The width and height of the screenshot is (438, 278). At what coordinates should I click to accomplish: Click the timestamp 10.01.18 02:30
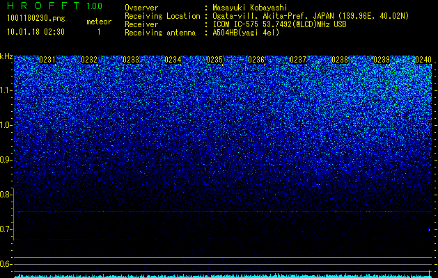pyautogui.click(x=36, y=32)
